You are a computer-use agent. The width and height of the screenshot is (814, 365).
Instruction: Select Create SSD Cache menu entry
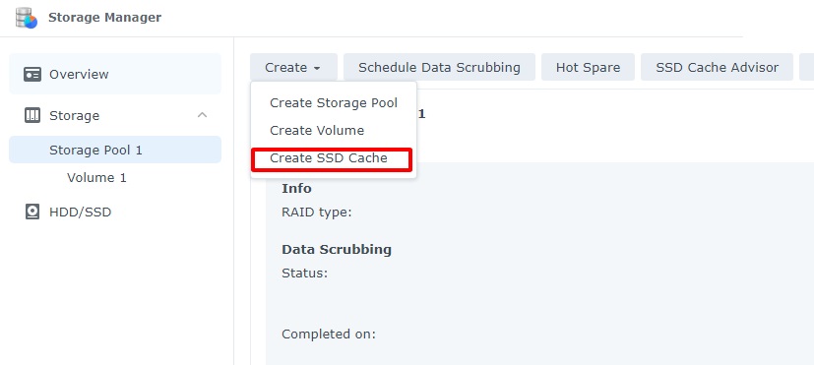331,158
